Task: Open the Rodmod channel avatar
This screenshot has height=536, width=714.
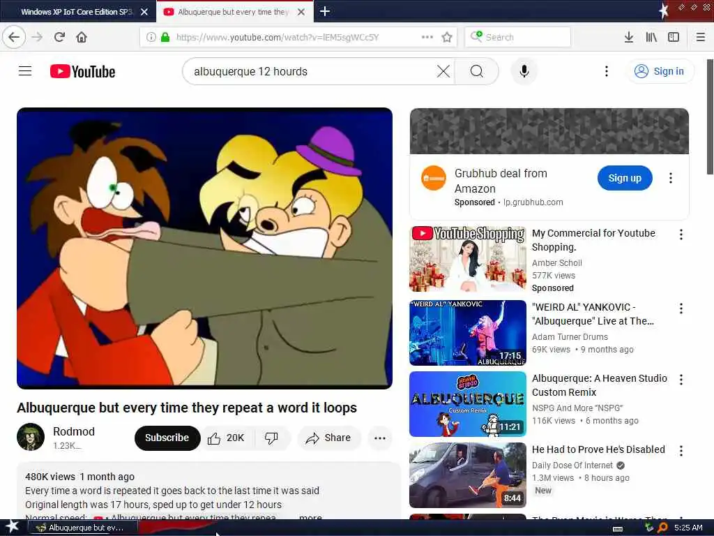Action: coord(31,437)
